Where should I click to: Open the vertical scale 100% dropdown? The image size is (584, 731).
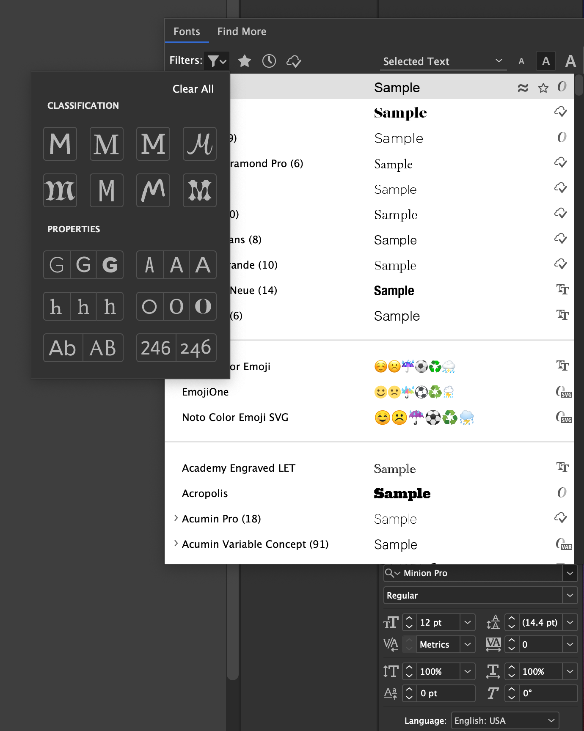click(468, 671)
